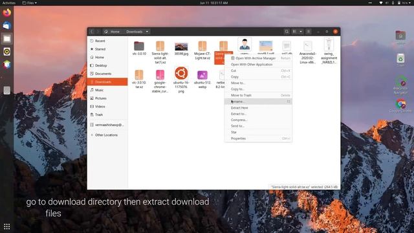Screen dimensions: 414x233
Task: Open Properties from context menu
Action: coord(258,139)
